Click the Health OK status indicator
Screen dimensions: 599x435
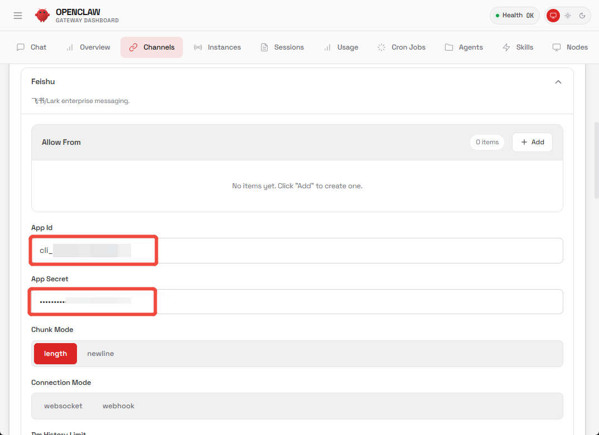click(x=515, y=16)
